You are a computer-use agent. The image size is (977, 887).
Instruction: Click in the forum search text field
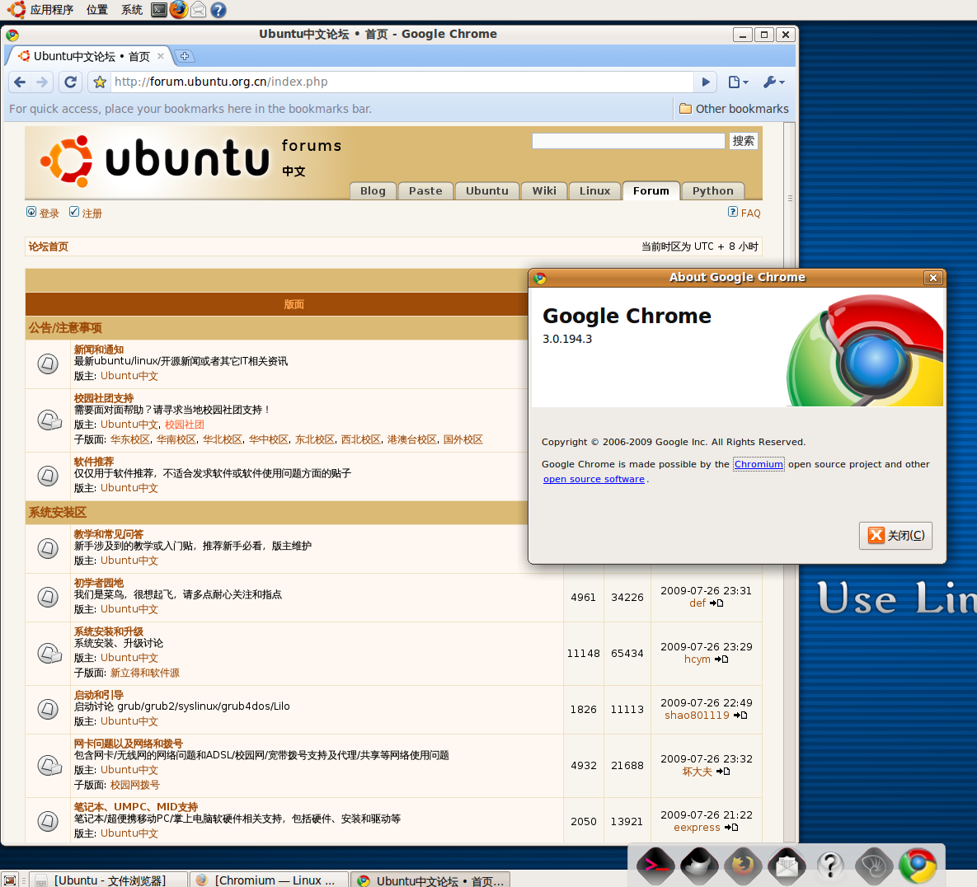629,141
